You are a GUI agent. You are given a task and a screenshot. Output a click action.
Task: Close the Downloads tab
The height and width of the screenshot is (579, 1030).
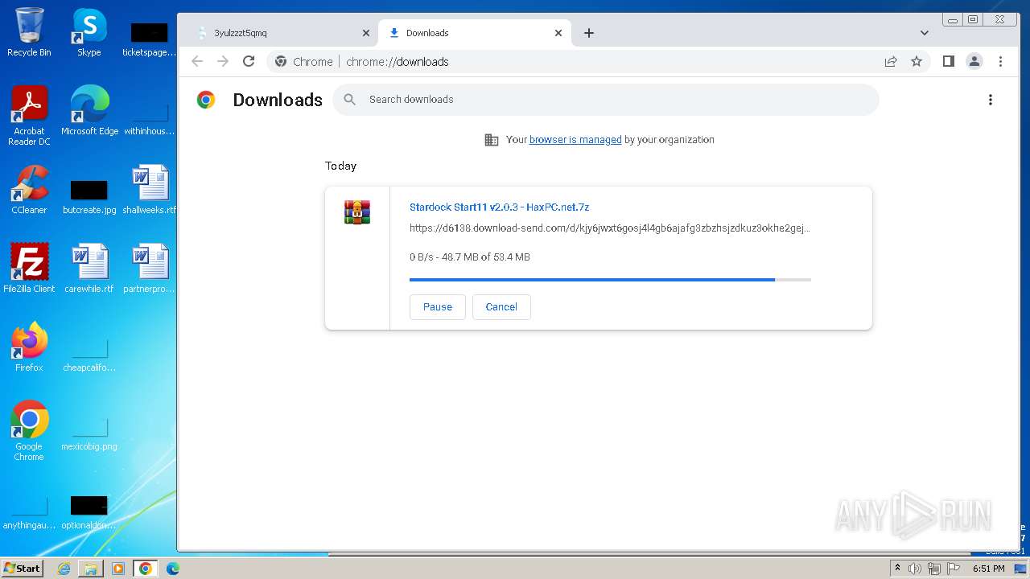click(558, 33)
